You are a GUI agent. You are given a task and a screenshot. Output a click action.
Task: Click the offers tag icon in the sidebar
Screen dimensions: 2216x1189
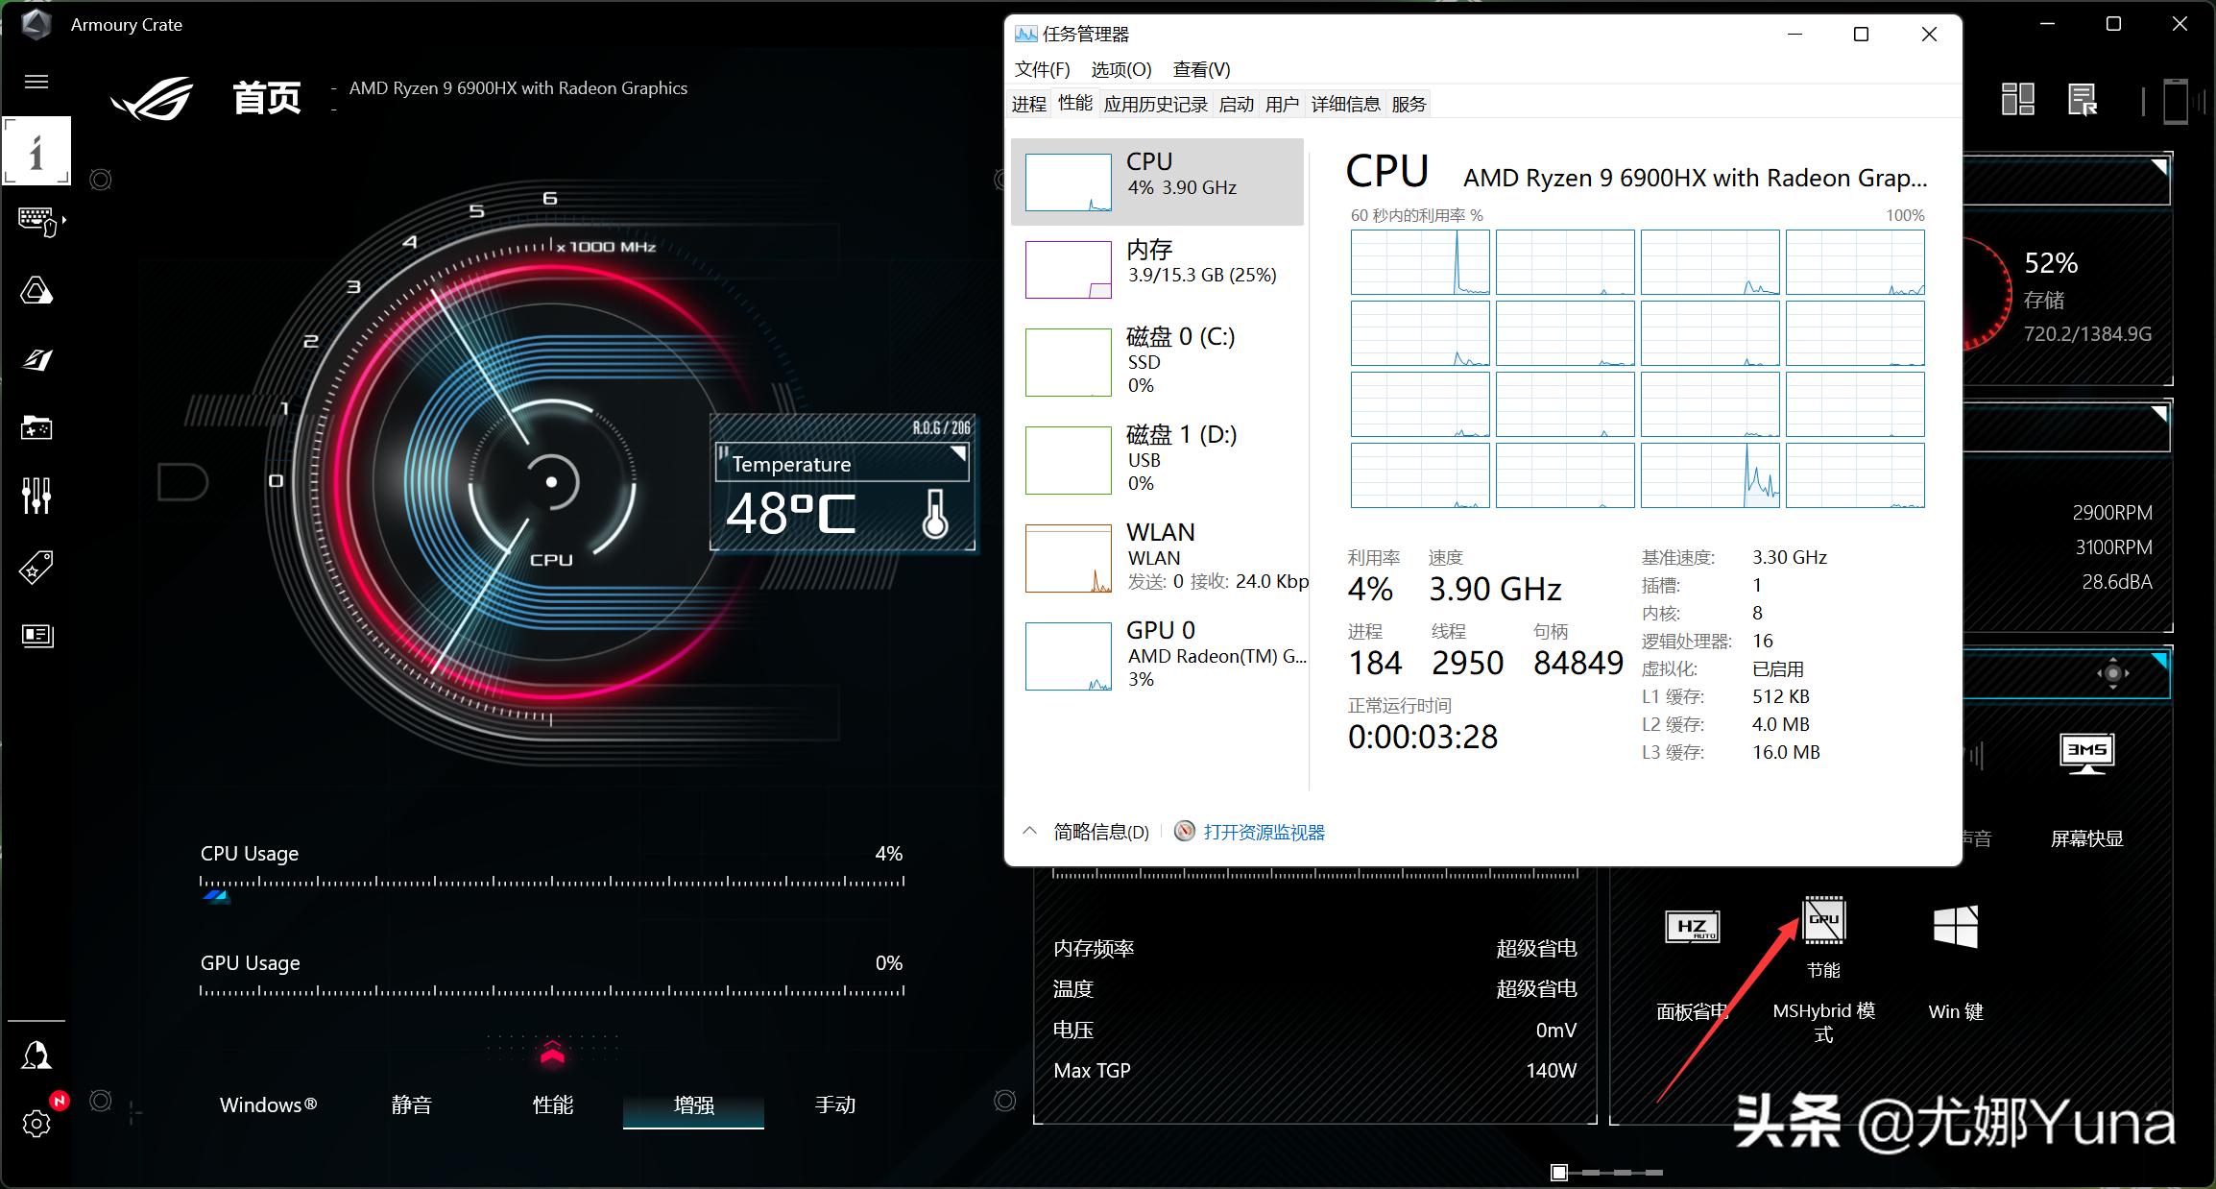coord(36,567)
